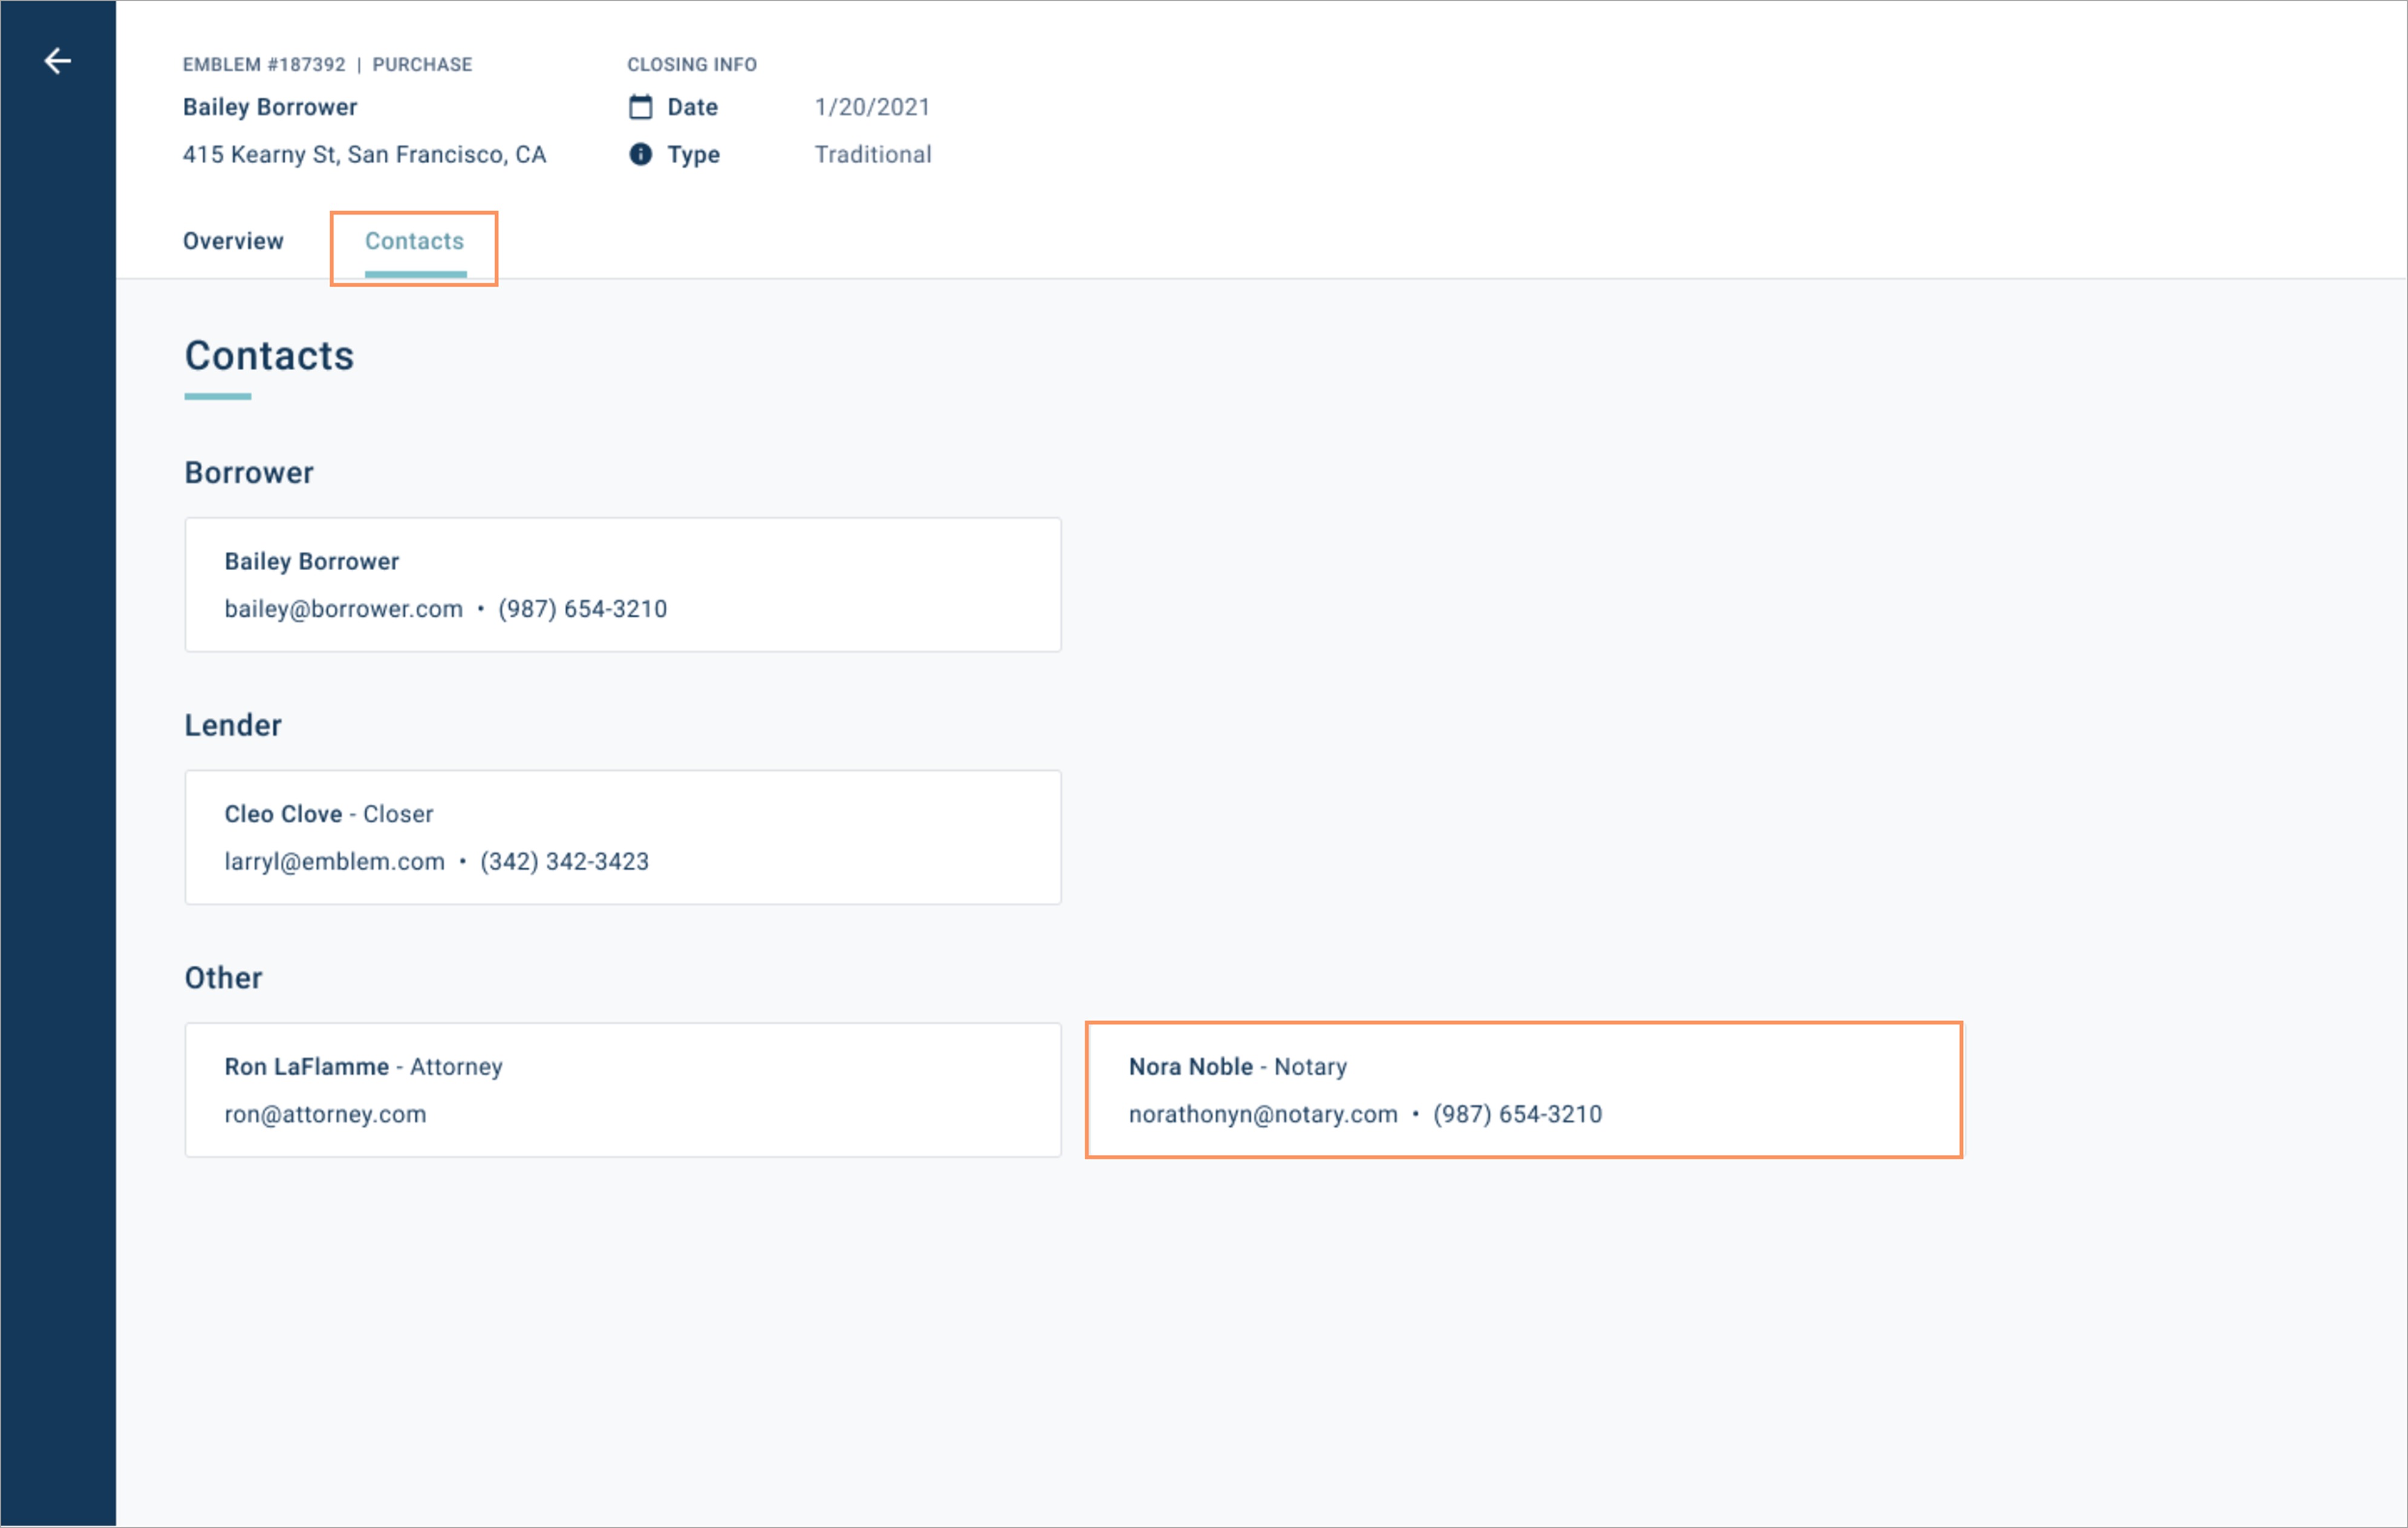Open Cleo Clove closer contact card
This screenshot has width=2408, height=1528.
click(622, 837)
